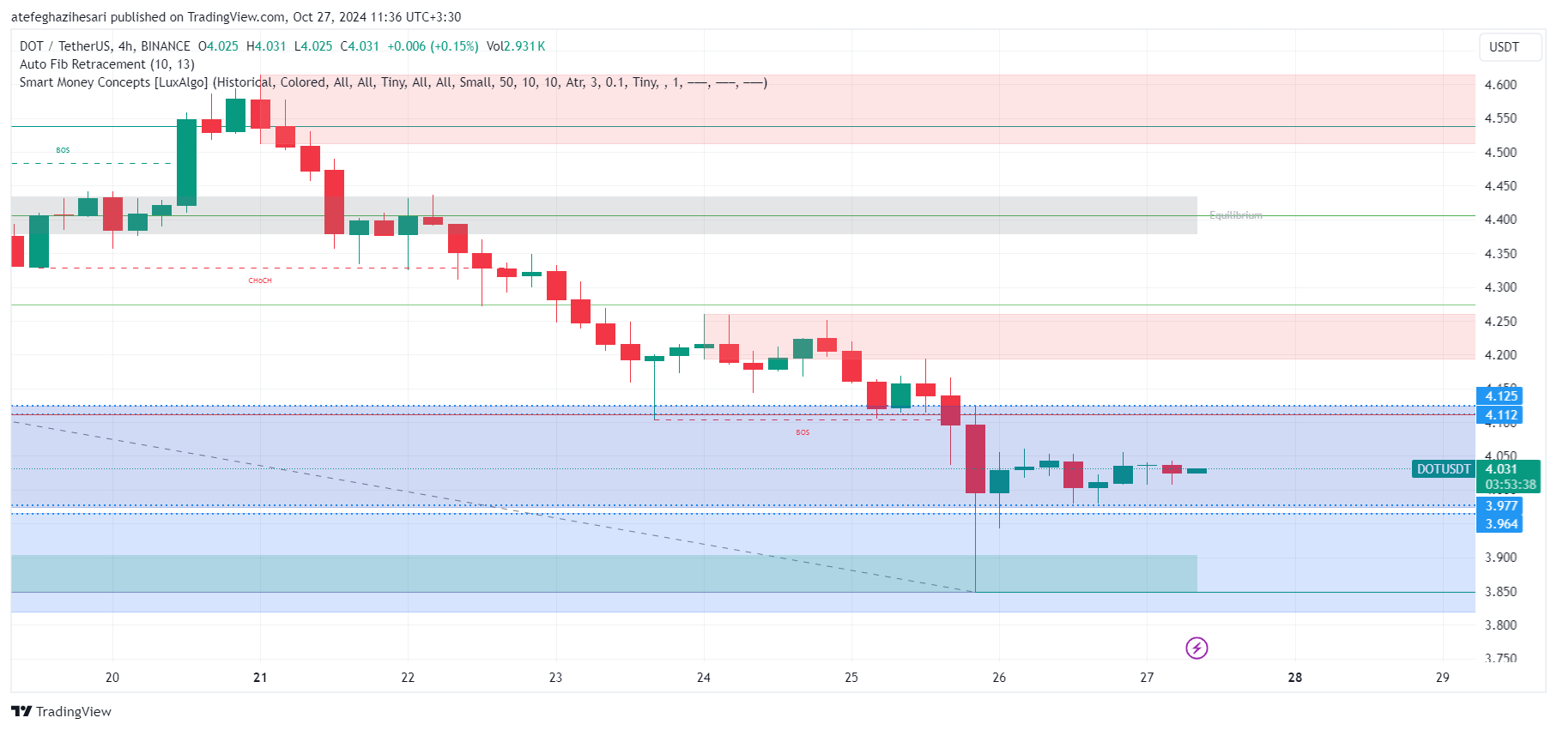Click the purple lightning bolt event icon
The height and width of the screenshot is (730, 1557).
pyautogui.click(x=1197, y=648)
